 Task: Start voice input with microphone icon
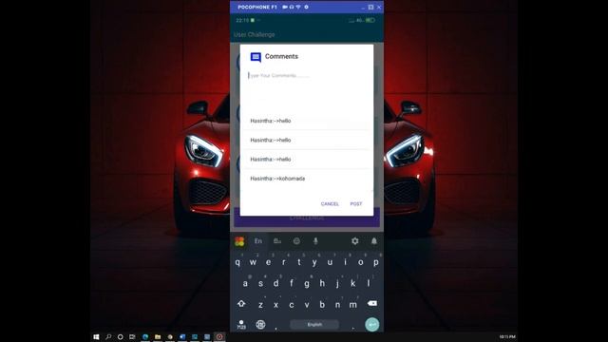tap(315, 241)
